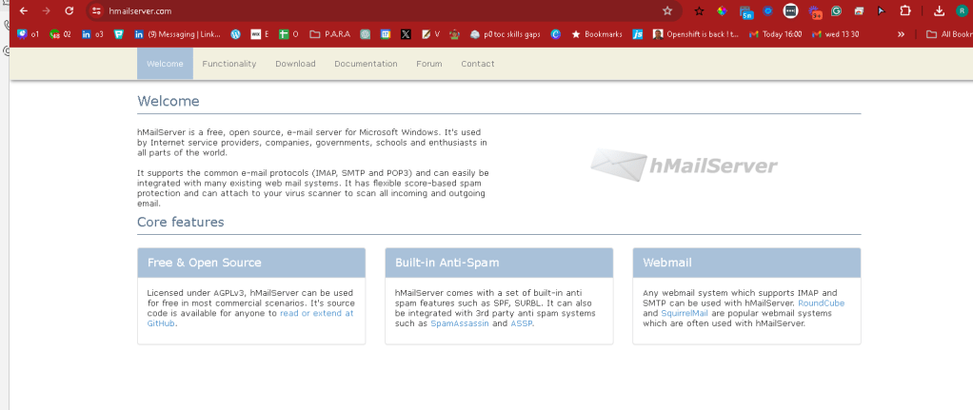Open the Download navigation tab
Image resolution: width=973 pixels, height=410 pixels.
295,64
